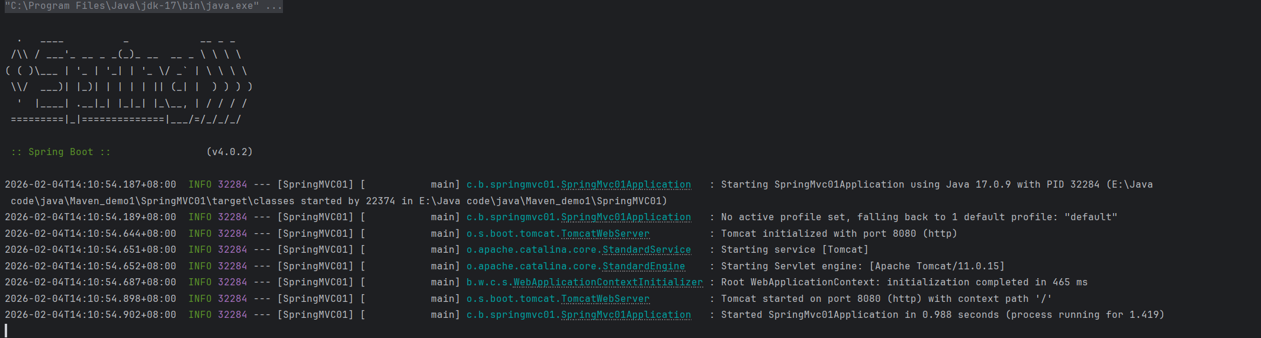This screenshot has width=1261, height=338.
Task: Open TomcatWebServer link in the 54.644 log line
Action: tap(605, 234)
